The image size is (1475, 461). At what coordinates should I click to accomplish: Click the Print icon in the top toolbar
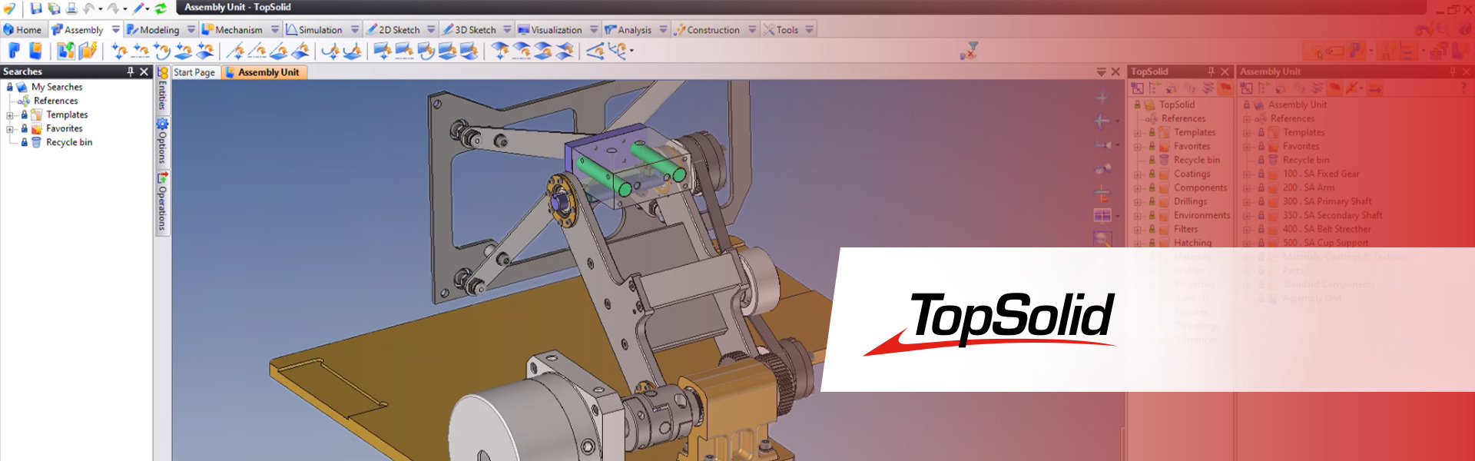pos(71,8)
